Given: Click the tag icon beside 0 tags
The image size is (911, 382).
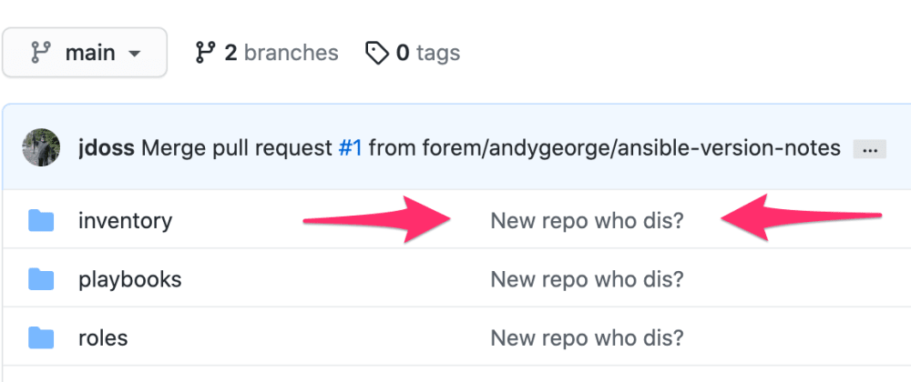Looking at the screenshot, I should (x=376, y=53).
